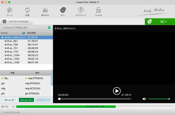Click the 音声 column header
Viewport: 175px width, 115px height.
pos(37,73)
